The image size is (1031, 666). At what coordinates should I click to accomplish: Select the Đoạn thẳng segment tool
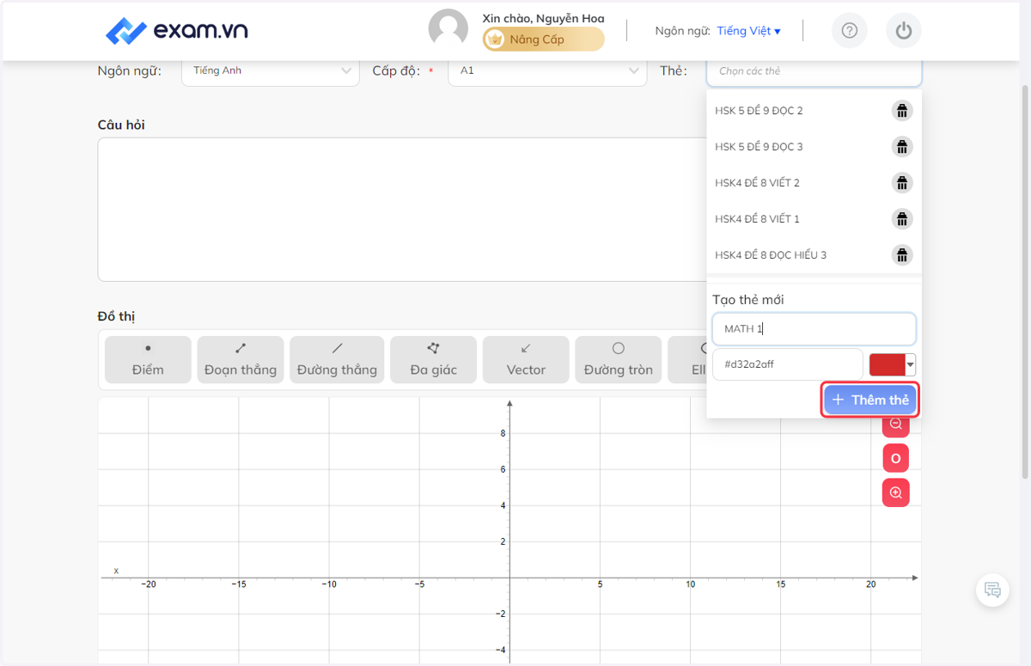click(x=241, y=359)
